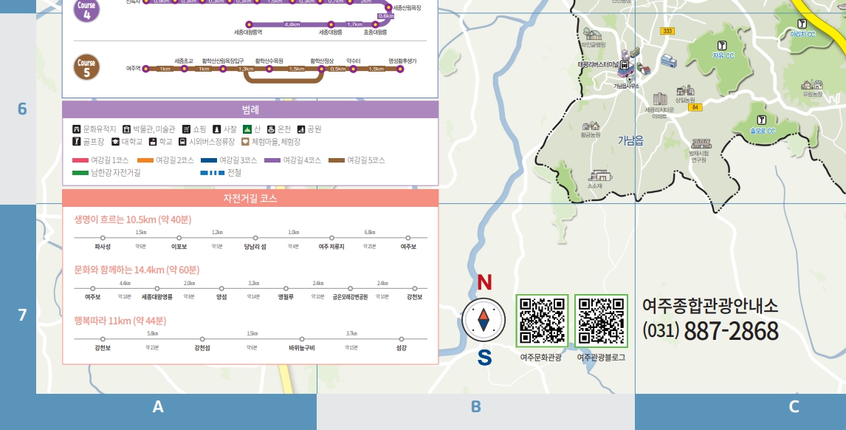Click the 여주 저류지 stop marker
846x430 pixels.
[x=331, y=238]
